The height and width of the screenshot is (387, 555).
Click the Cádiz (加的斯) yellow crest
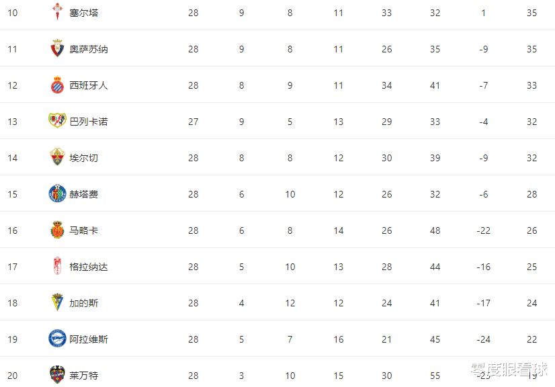tap(57, 302)
